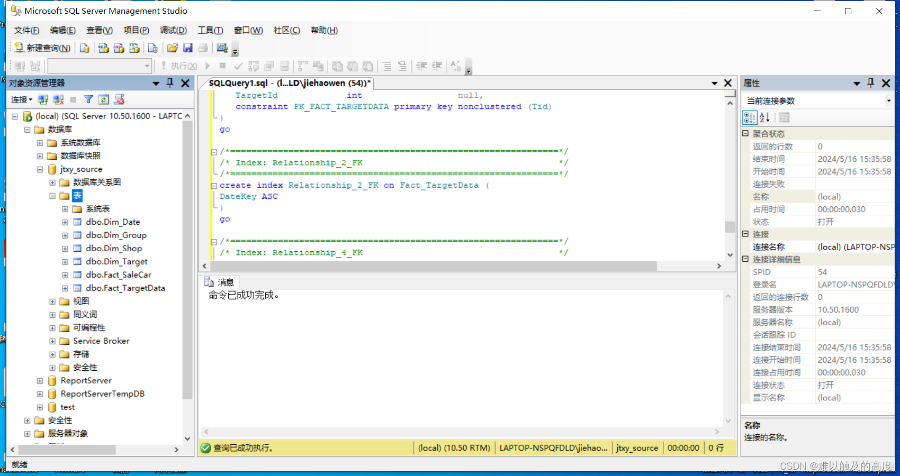Open the 编辑(E) menu
The height and width of the screenshot is (476, 900).
[x=62, y=30]
